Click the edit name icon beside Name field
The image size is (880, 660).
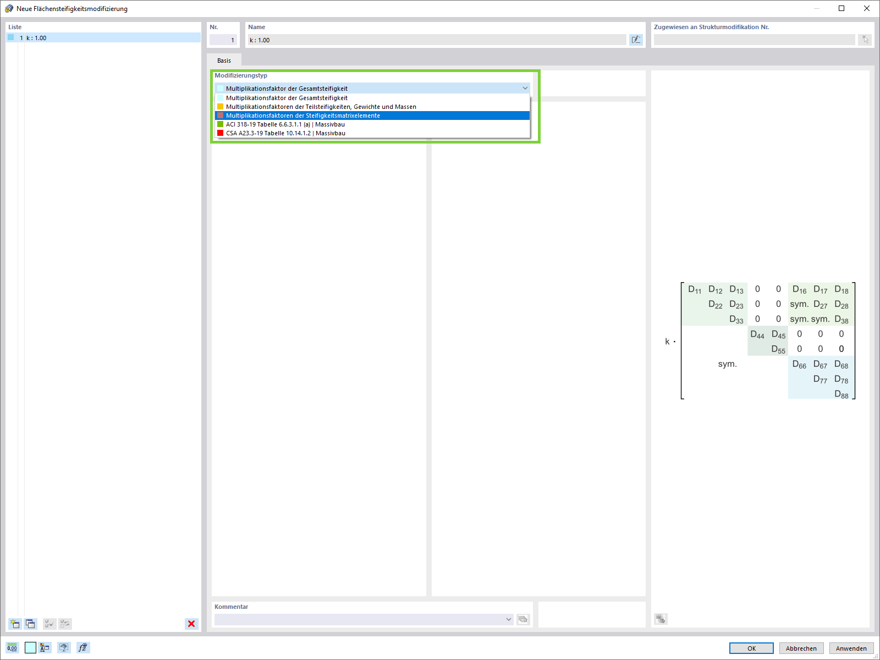[636, 40]
